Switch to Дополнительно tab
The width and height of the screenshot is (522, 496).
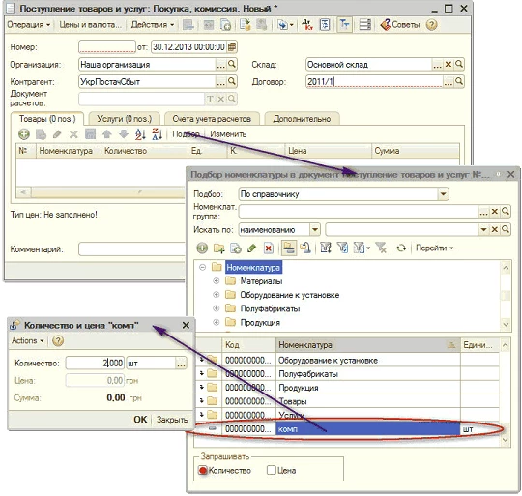pyautogui.click(x=302, y=119)
